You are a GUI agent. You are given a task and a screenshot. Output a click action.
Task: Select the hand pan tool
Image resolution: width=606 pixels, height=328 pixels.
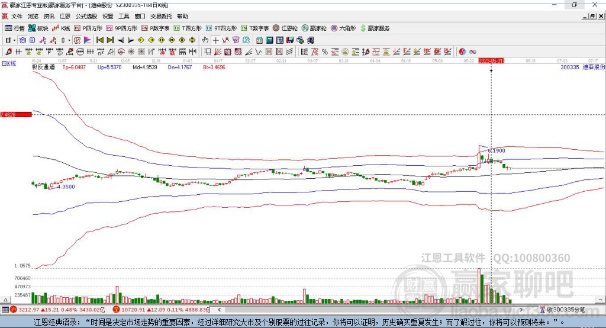[x=205, y=40]
